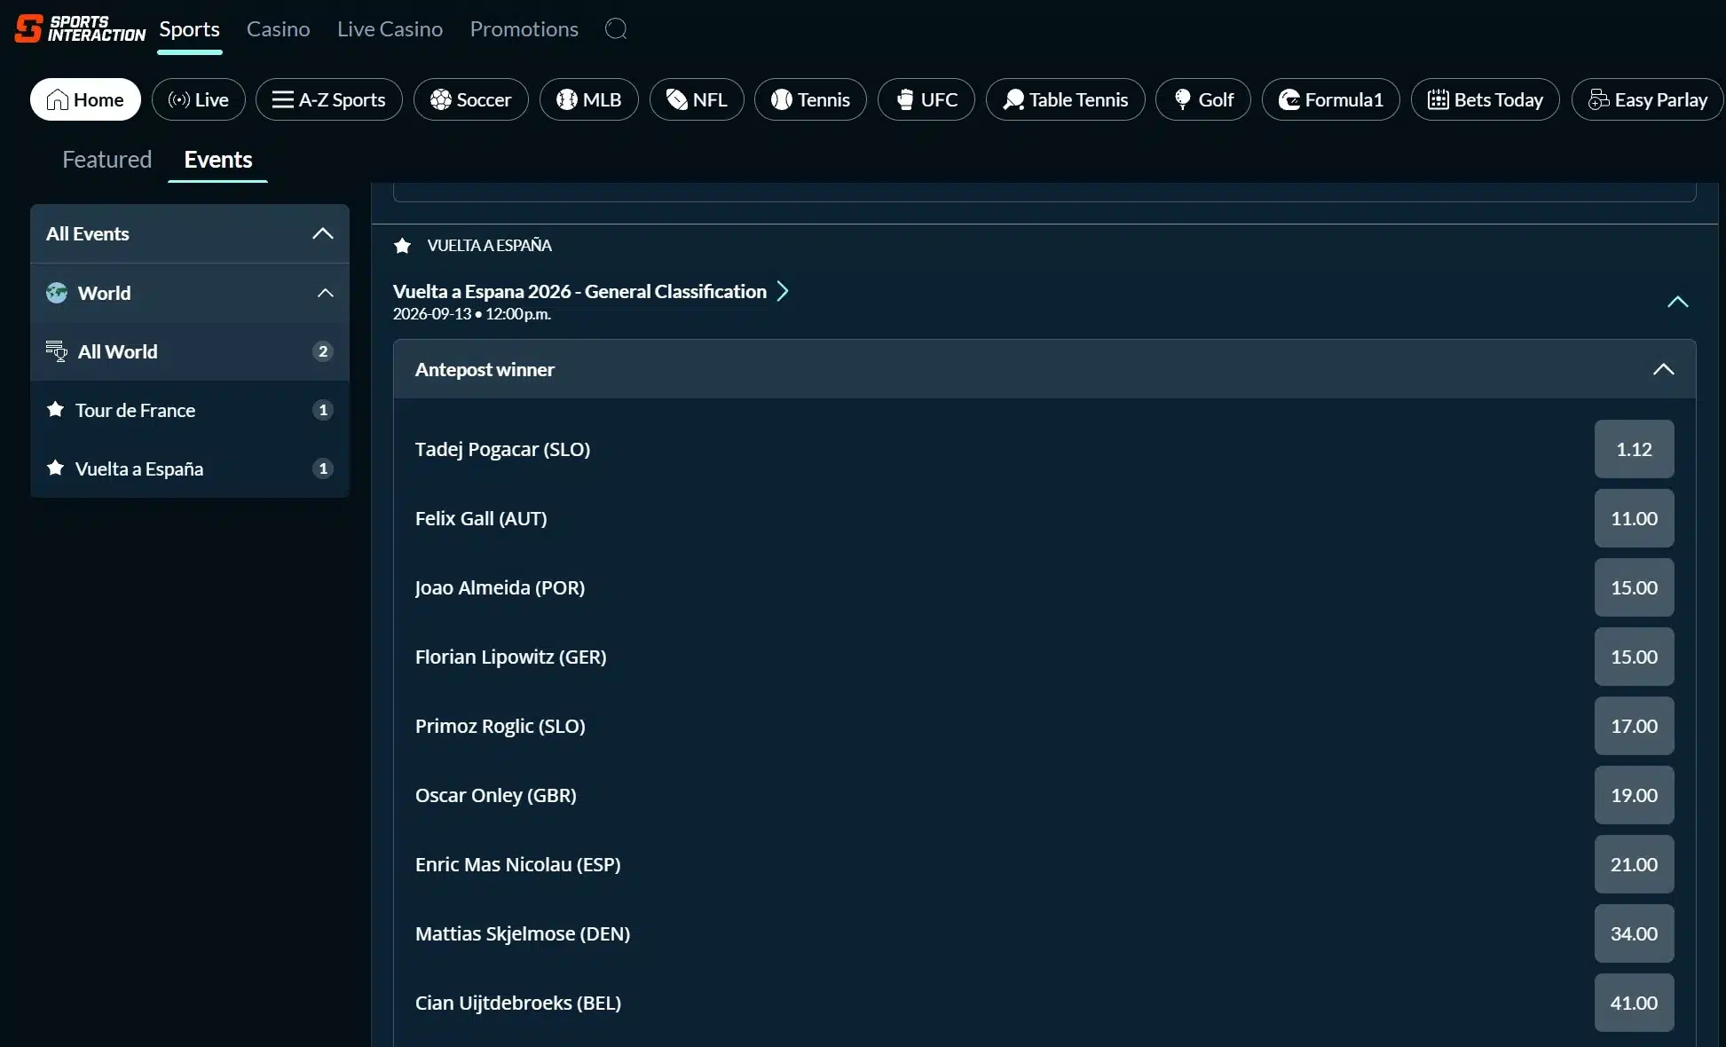
Task: Open Vuelta a Espana 2026 General Classification link
Action: click(579, 291)
